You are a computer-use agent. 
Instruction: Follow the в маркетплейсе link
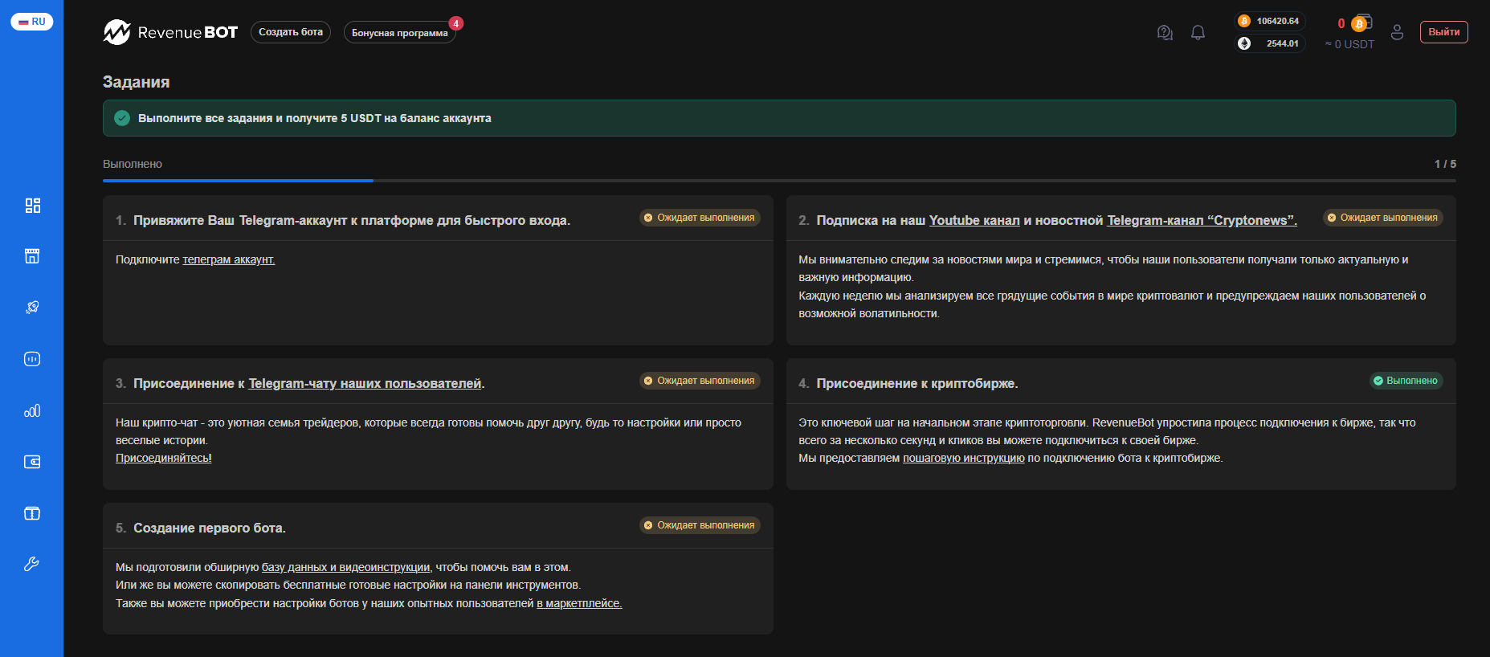(x=579, y=603)
